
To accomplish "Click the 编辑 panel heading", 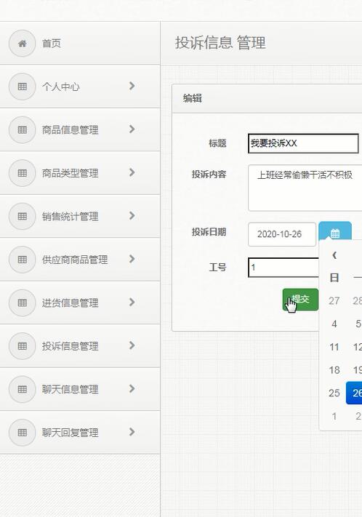I will (x=192, y=98).
